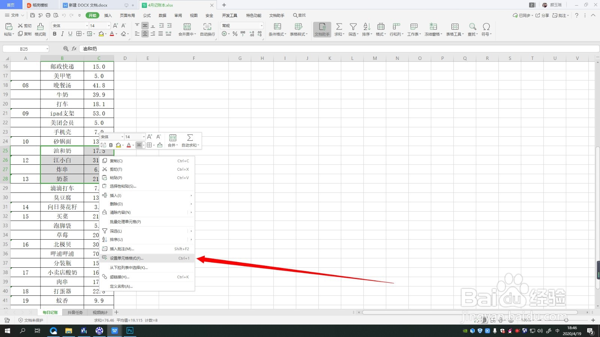Toggle center horizontal alignment in ribbon
This screenshot has width=600, height=337.
[x=145, y=34]
